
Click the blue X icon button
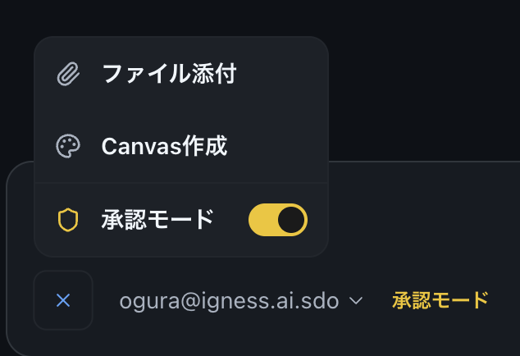click(x=63, y=300)
